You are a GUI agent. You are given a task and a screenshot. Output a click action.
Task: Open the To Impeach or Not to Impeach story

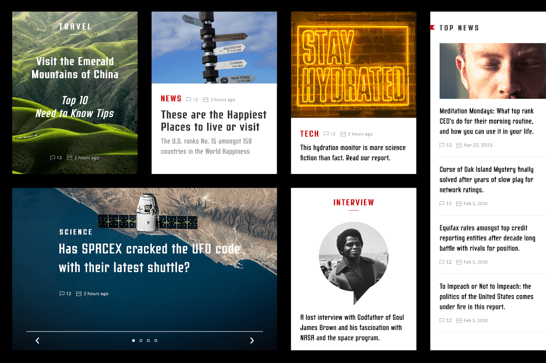486,296
